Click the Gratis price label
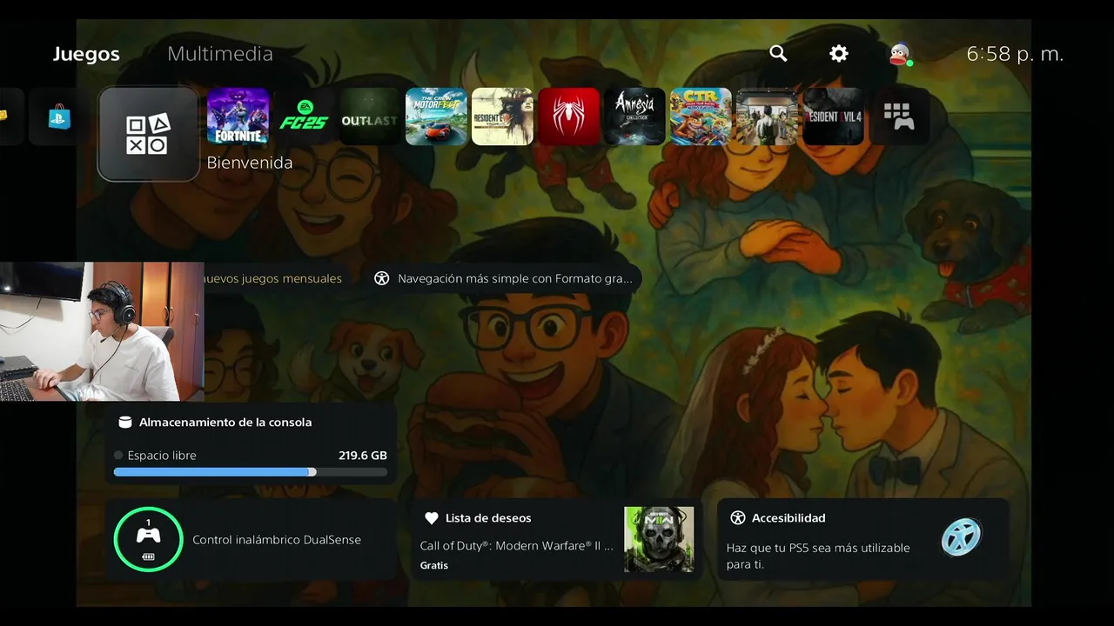1114x626 pixels. 434,565
